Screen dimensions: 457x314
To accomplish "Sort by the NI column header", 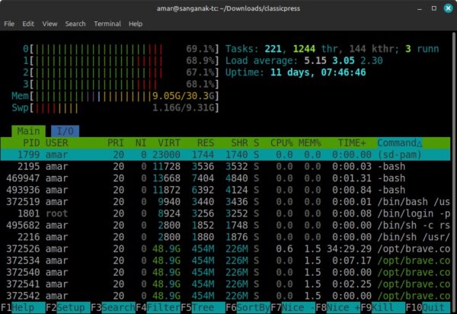I will (x=141, y=143).
